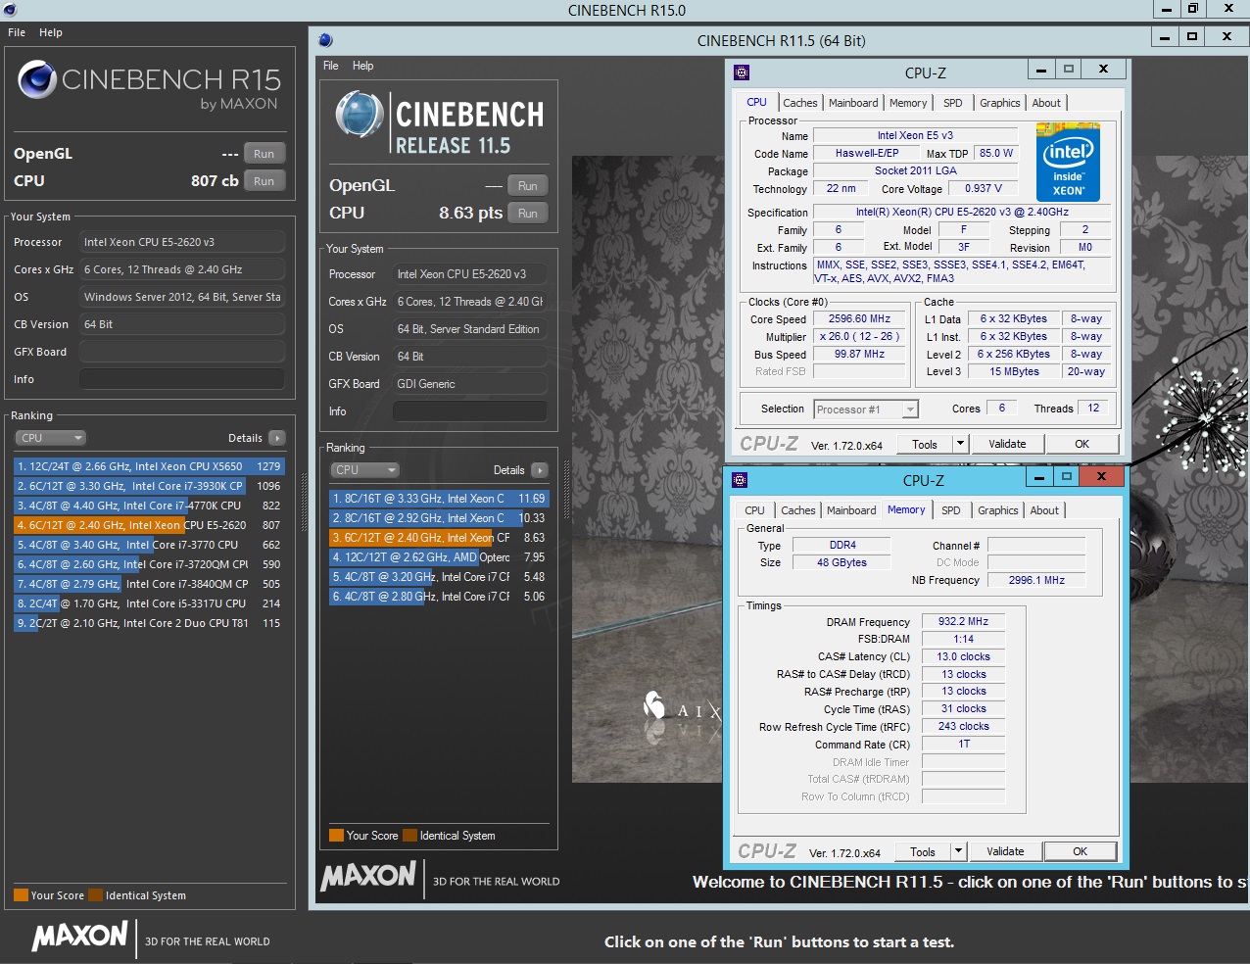1250x964 pixels.
Task: Click MAXON logo in Cinebench R15 footer
Action: pyautogui.click(x=80, y=936)
